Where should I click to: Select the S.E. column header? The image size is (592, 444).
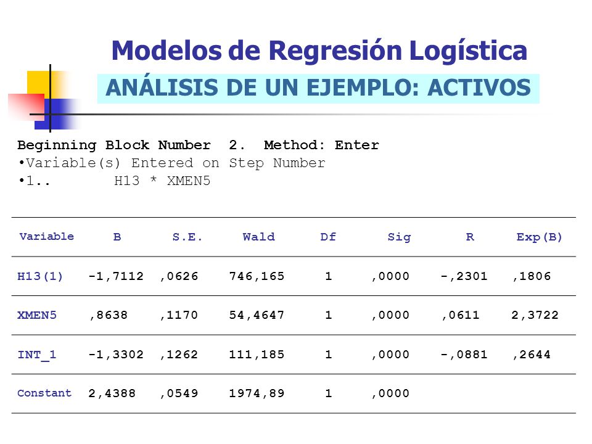click(x=187, y=237)
